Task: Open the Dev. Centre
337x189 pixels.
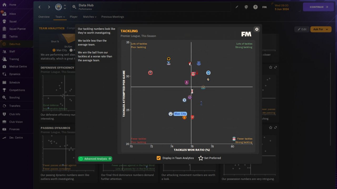Action: click(16, 138)
